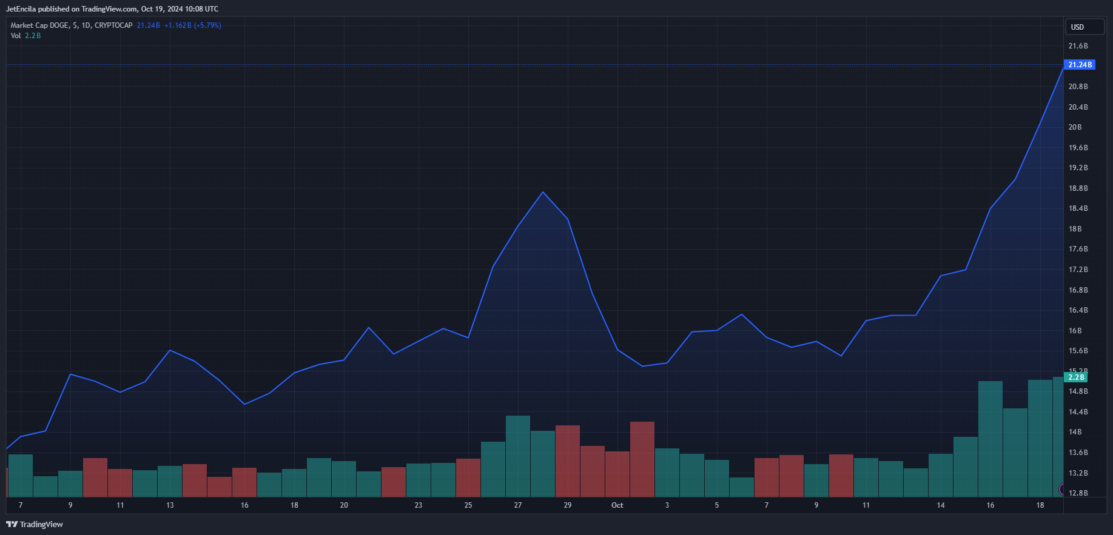Click the 21.6B price axis label

1078,46
